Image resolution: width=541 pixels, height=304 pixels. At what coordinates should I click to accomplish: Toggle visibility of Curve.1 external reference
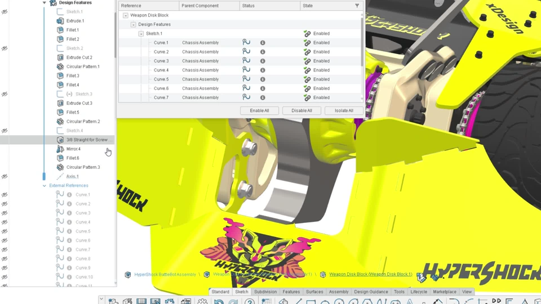click(x=5, y=195)
